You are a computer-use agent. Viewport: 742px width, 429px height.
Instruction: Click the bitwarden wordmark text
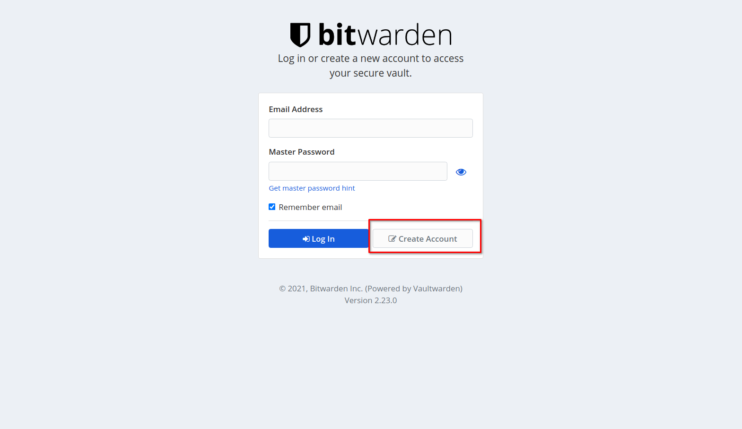click(x=385, y=35)
